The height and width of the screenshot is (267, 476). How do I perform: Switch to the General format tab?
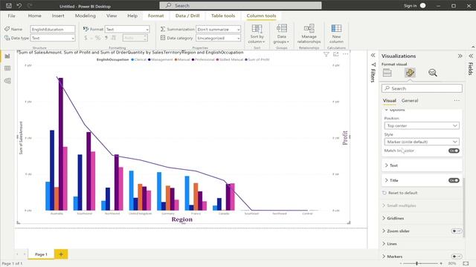[410, 101]
